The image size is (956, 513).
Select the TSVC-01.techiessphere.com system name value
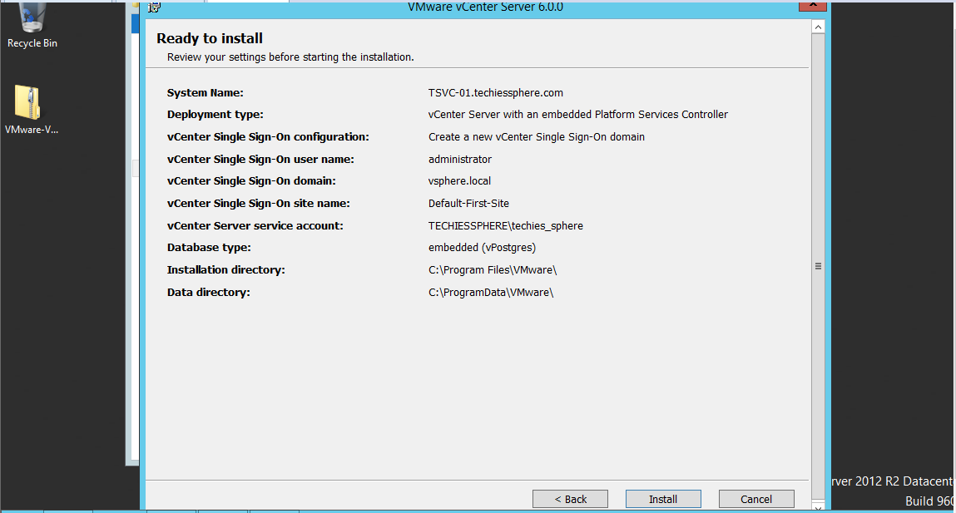pos(496,92)
